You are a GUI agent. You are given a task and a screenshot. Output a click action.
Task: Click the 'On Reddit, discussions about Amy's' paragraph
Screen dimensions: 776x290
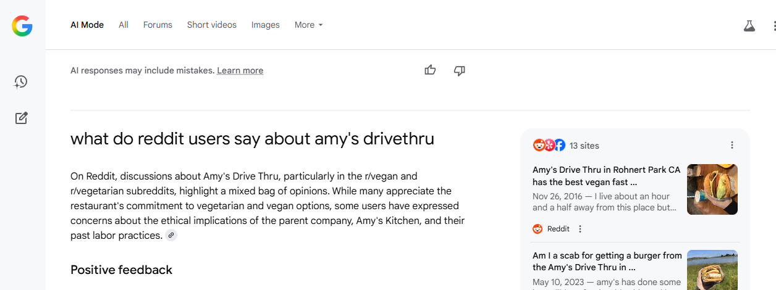268,205
